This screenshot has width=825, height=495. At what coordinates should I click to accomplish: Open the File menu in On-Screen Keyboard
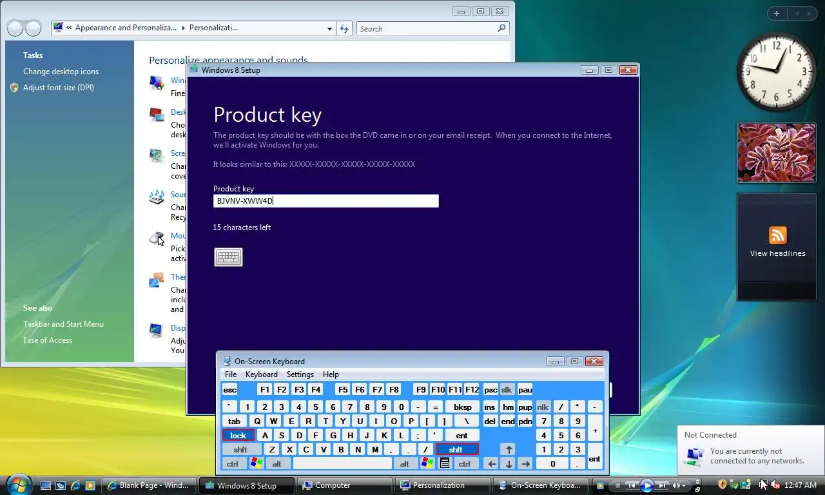click(x=231, y=374)
